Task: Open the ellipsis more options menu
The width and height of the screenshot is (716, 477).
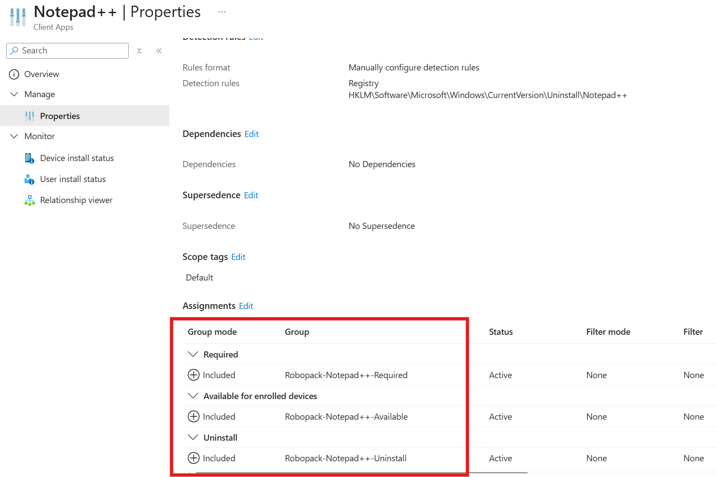Action: [222, 12]
